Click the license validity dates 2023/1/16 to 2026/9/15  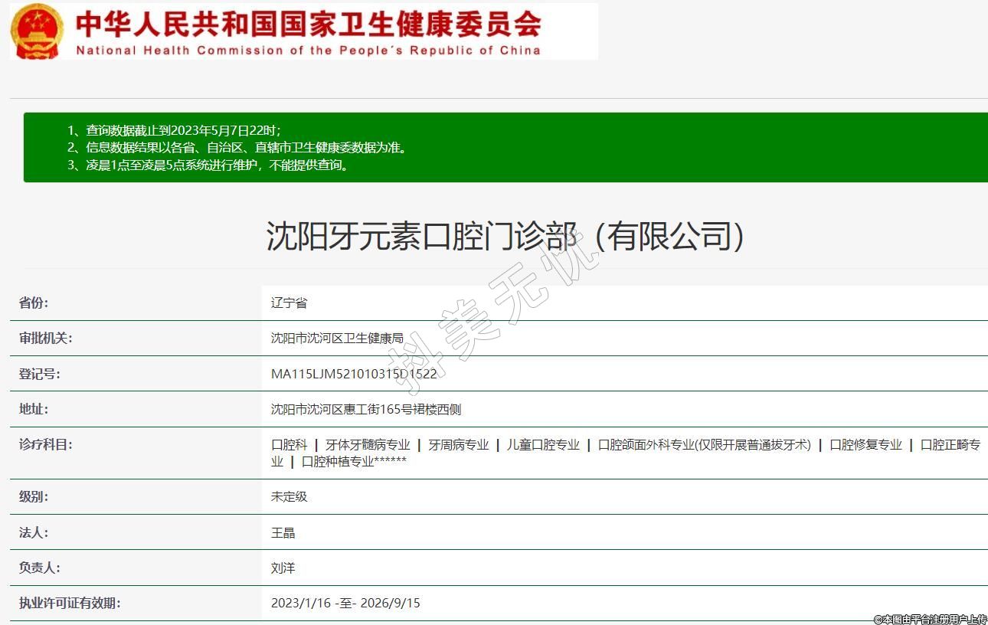click(345, 603)
